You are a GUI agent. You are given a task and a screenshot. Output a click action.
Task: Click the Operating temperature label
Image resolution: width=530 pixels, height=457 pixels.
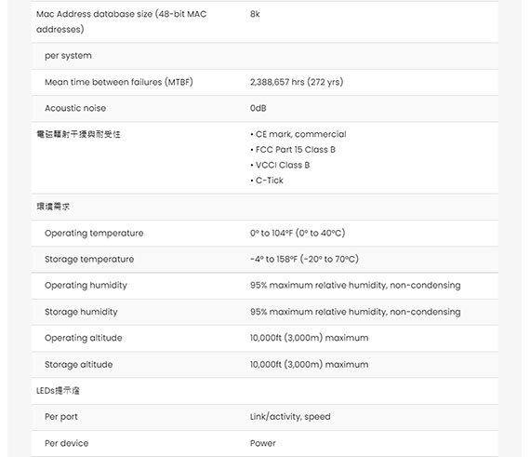pos(94,234)
